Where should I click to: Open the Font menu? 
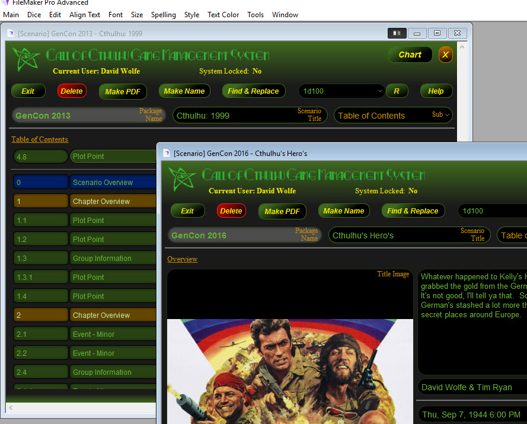pos(116,15)
